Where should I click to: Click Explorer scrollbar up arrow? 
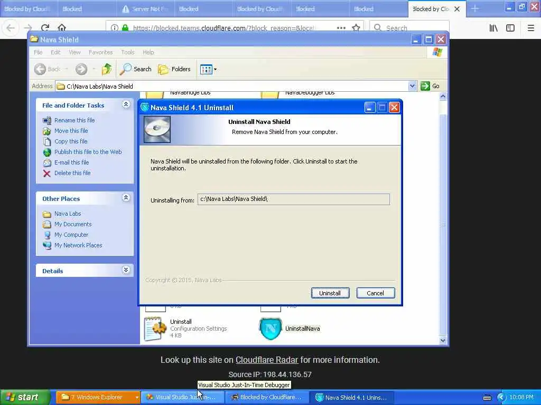443,97
